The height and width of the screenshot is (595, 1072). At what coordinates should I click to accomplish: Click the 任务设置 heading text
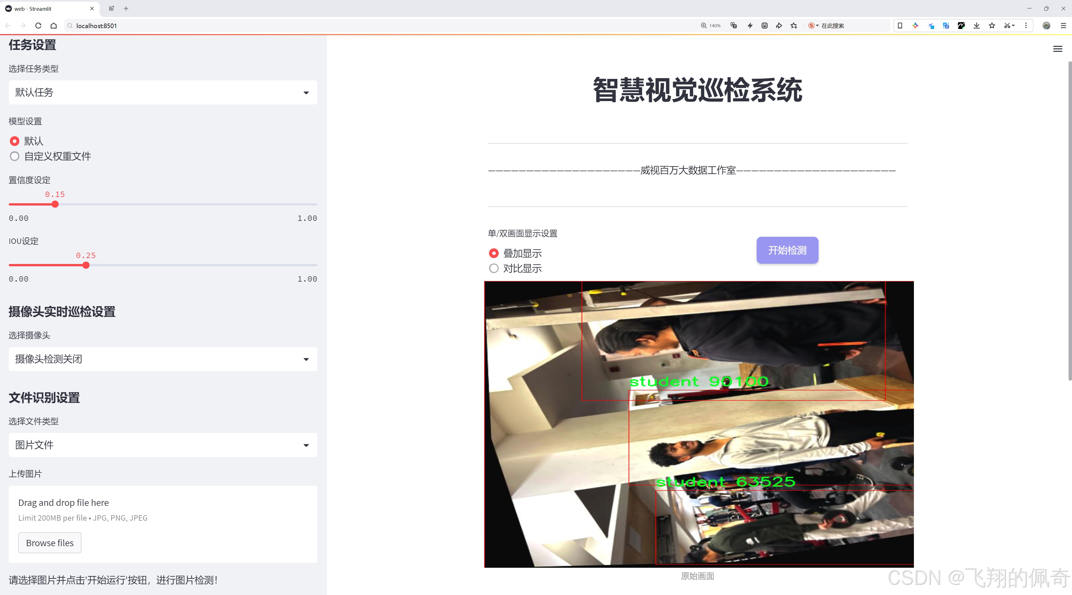click(32, 45)
